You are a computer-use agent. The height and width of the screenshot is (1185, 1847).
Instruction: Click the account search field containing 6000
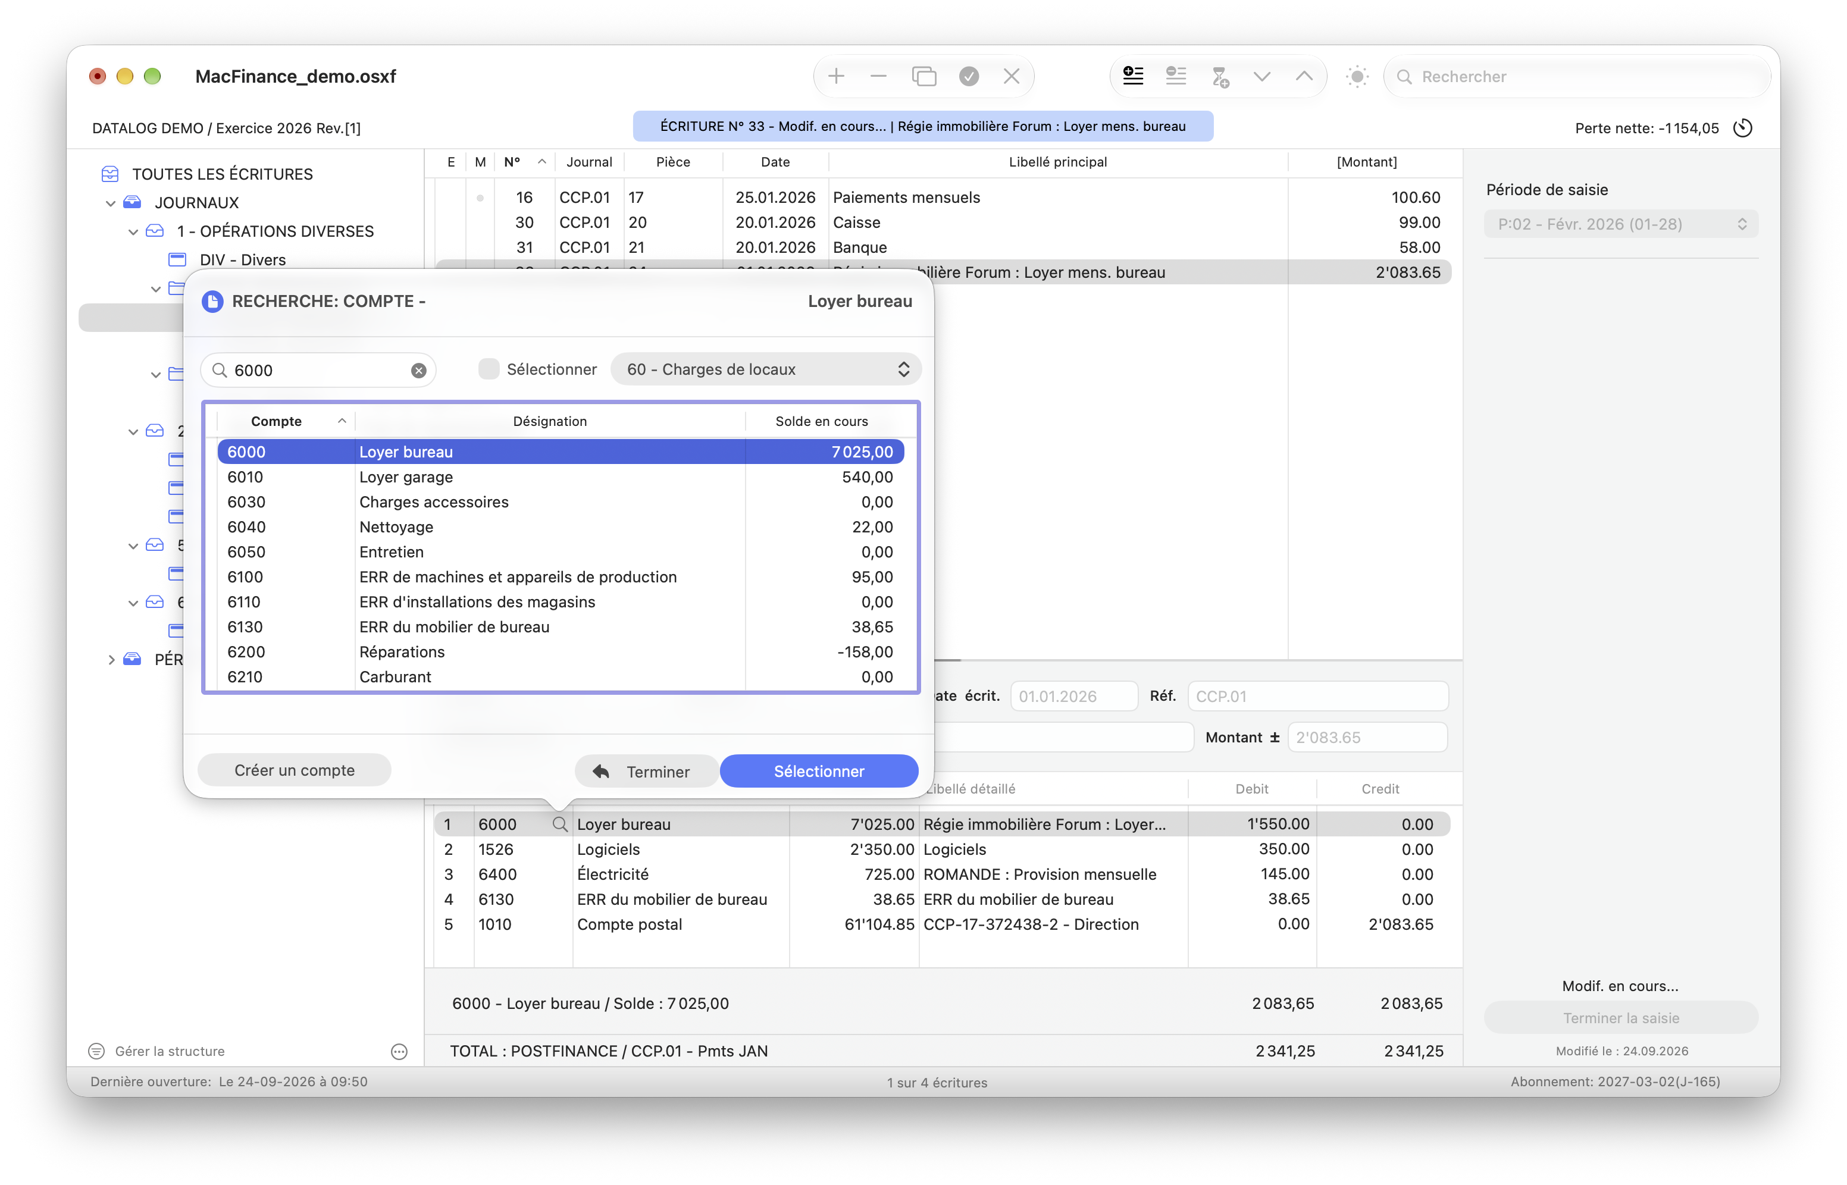[x=318, y=370]
